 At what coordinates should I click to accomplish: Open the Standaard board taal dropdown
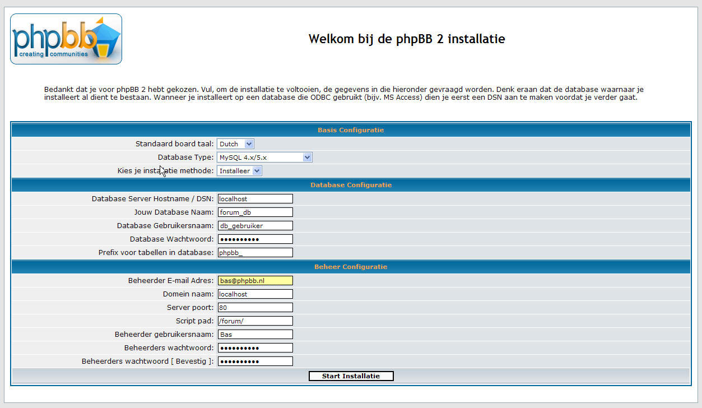235,144
